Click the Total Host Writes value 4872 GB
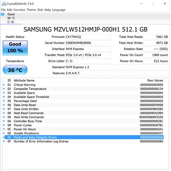171x171 pixels. click(x=156, y=43)
